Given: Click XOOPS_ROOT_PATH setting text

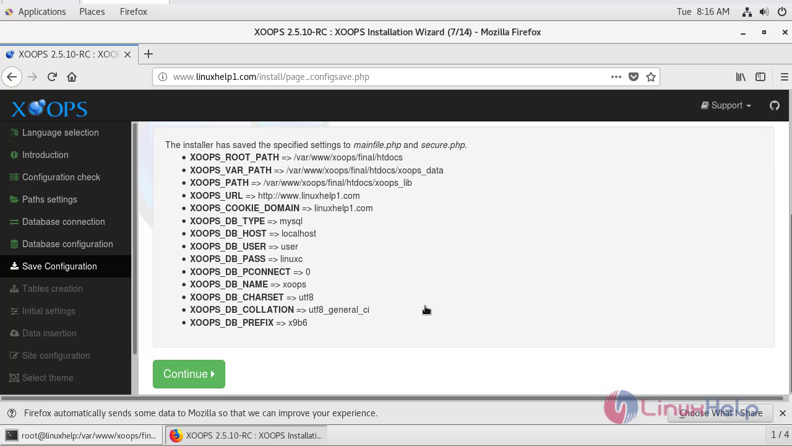Looking at the screenshot, I should point(296,157).
